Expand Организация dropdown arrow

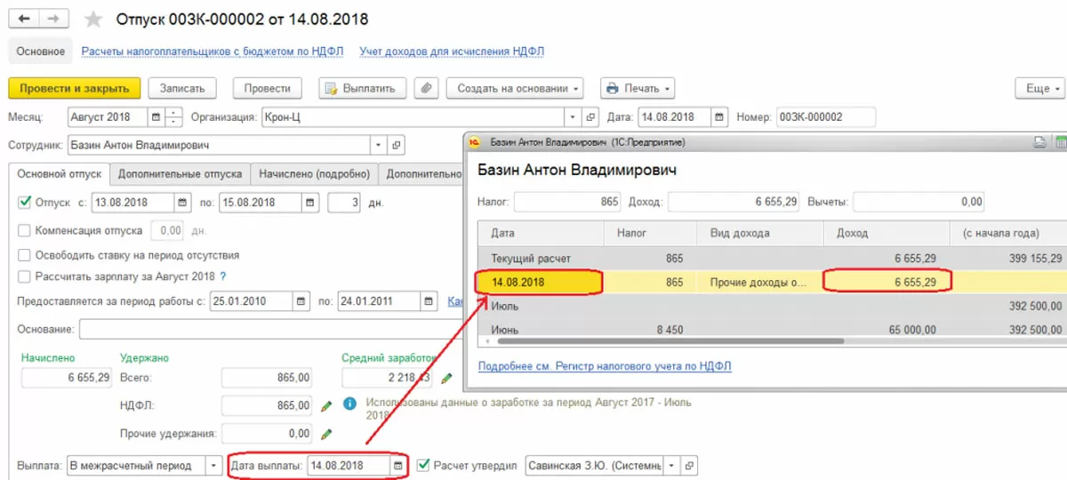(x=574, y=116)
